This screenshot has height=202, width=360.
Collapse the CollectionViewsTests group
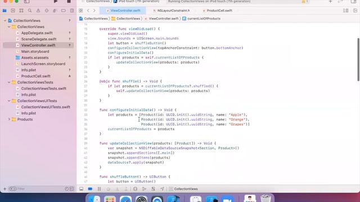pos(9,82)
